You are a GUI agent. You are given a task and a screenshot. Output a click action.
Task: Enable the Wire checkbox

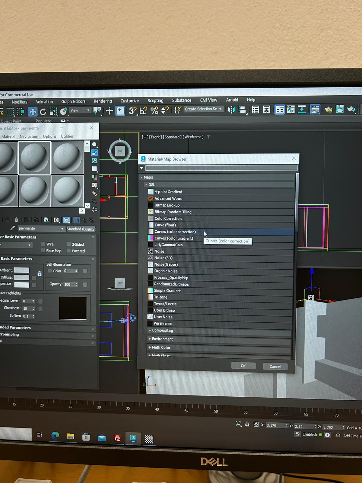coord(43,244)
